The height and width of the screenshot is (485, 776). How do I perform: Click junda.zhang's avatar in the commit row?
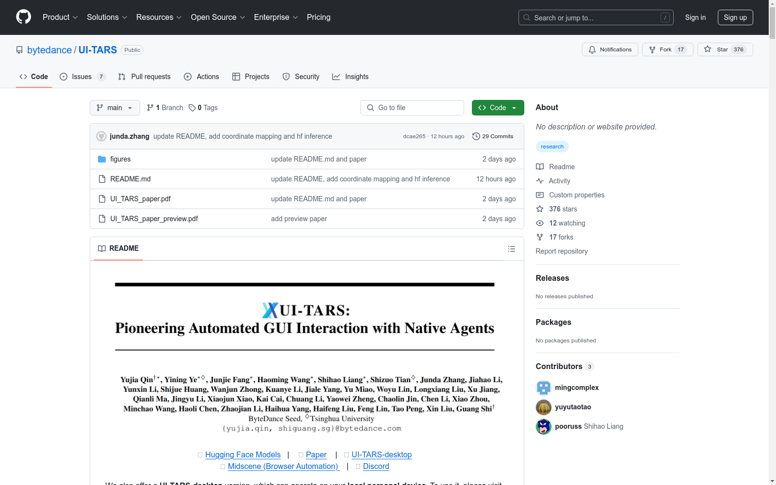pos(101,136)
